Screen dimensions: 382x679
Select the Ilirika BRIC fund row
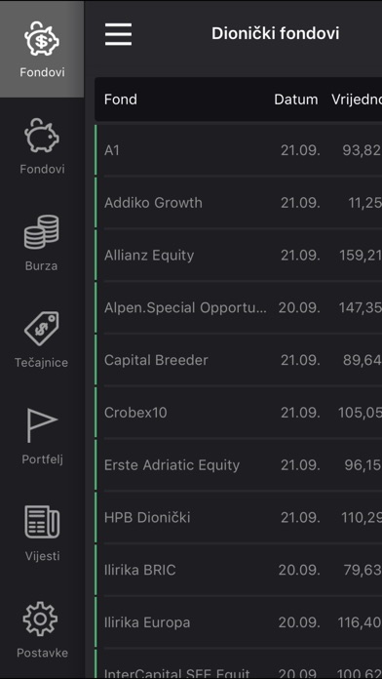pos(239,570)
